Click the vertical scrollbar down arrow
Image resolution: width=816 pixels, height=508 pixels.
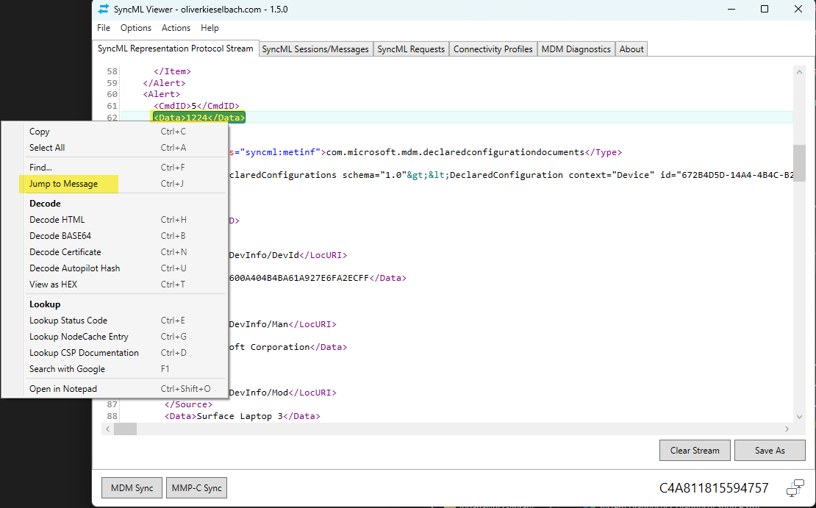pos(799,416)
